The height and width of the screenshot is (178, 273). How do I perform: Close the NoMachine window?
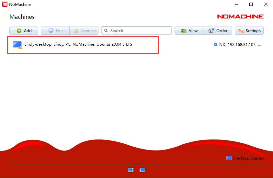[266, 4]
